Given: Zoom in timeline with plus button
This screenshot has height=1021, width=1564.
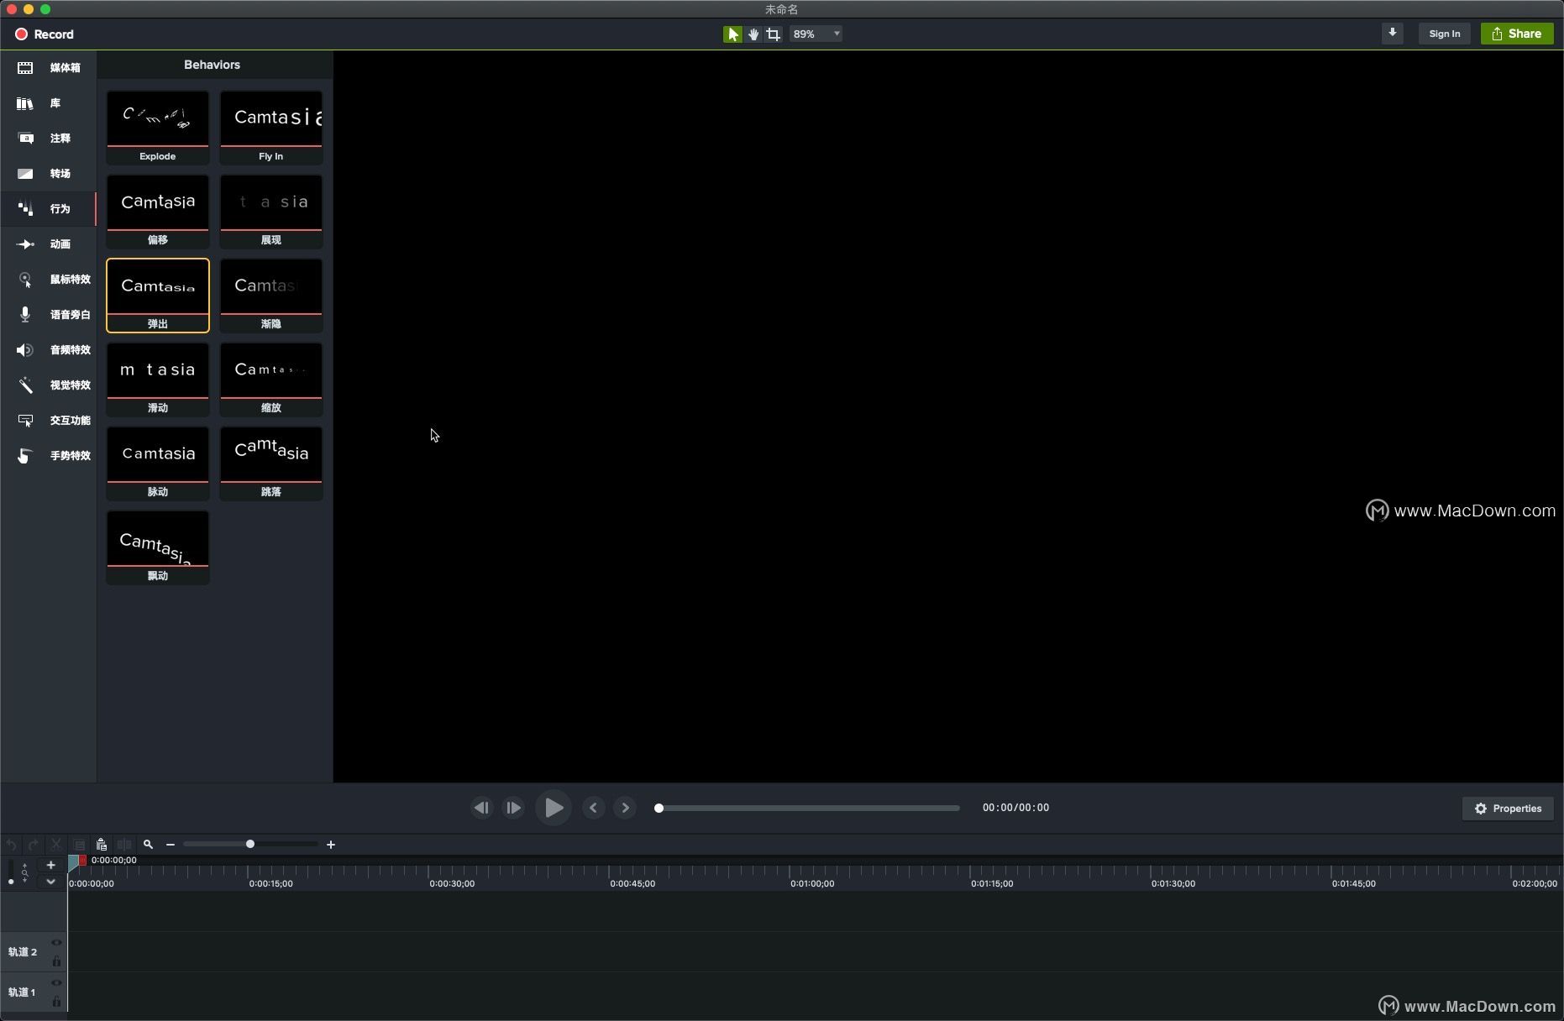Looking at the screenshot, I should click(x=331, y=845).
